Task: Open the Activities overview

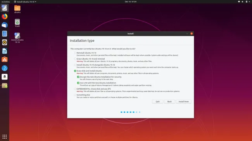Action: (x=5, y=2)
